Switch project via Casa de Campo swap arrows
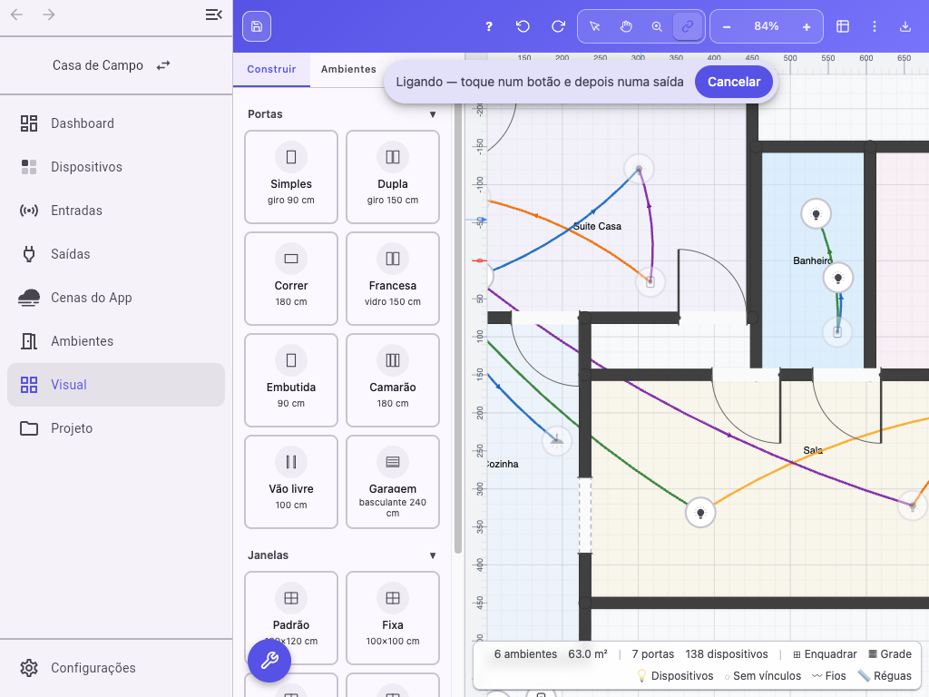This screenshot has height=697, width=929. (x=163, y=65)
